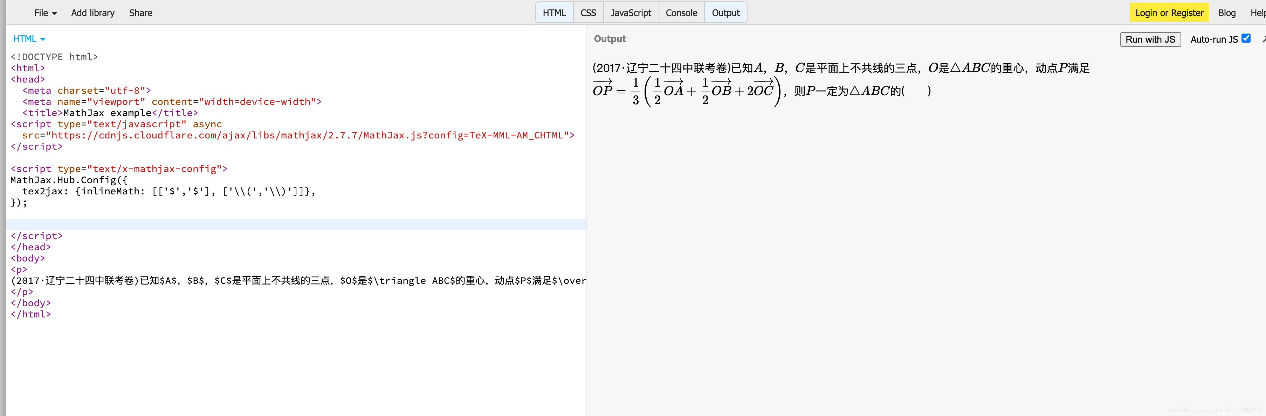
Task: Open the Add library menu
Action: pos(92,13)
